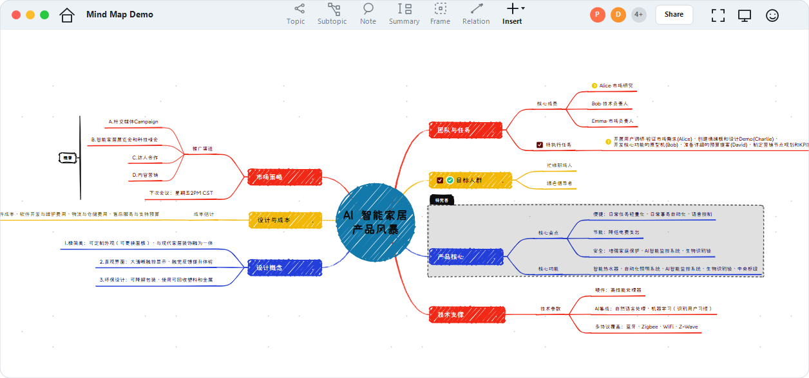Screen dimensions: 809x378
Task: Choose the Frame tool
Action: [441, 14]
